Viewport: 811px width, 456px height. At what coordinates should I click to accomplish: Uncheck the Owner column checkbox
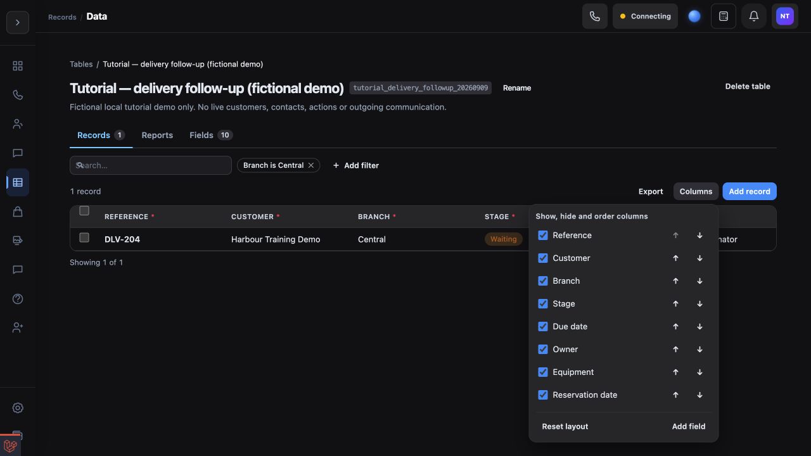click(x=543, y=349)
